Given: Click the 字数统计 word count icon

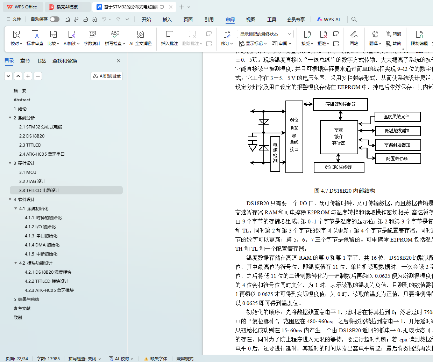Looking at the screenshot, I should [92, 35].
